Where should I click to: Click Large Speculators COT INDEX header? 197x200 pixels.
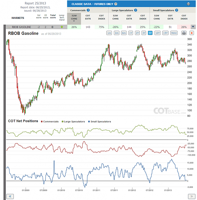[x=143, y=17]
